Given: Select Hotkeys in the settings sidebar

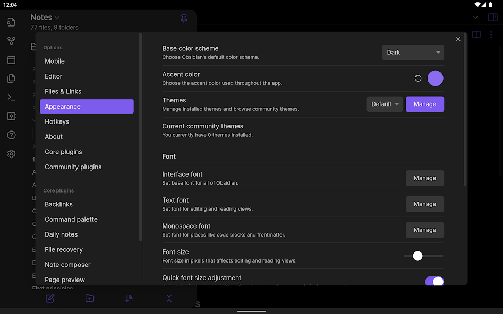Looking at the screenshot, I should (x=57, y=121).
